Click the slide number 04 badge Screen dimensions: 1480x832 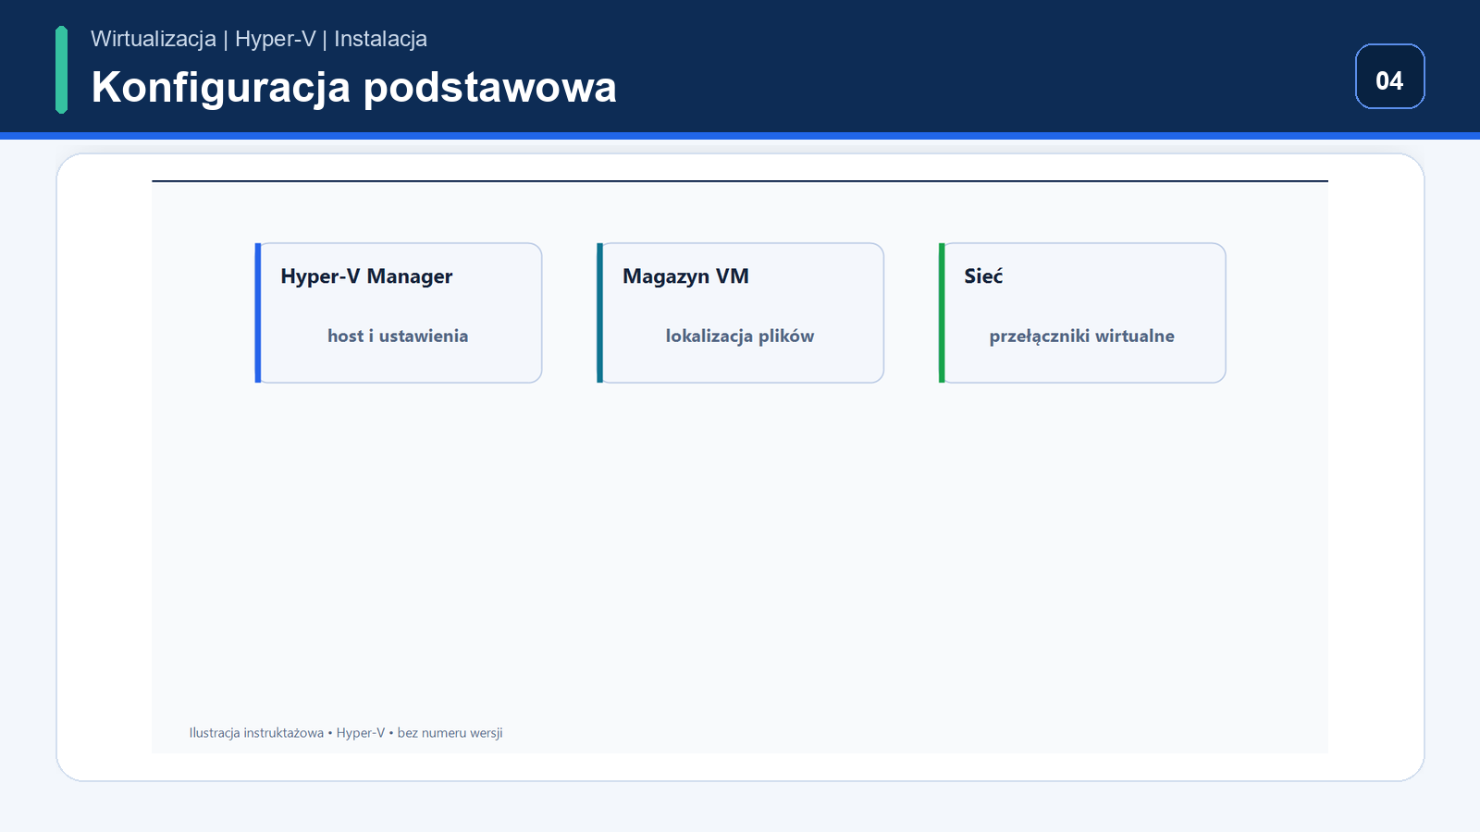1390,77
